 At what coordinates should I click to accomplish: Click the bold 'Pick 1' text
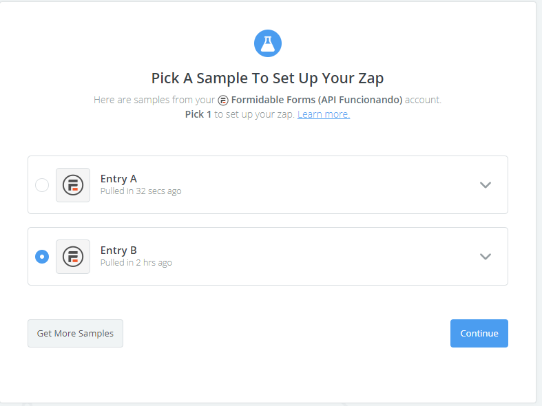tap(198, 114)
